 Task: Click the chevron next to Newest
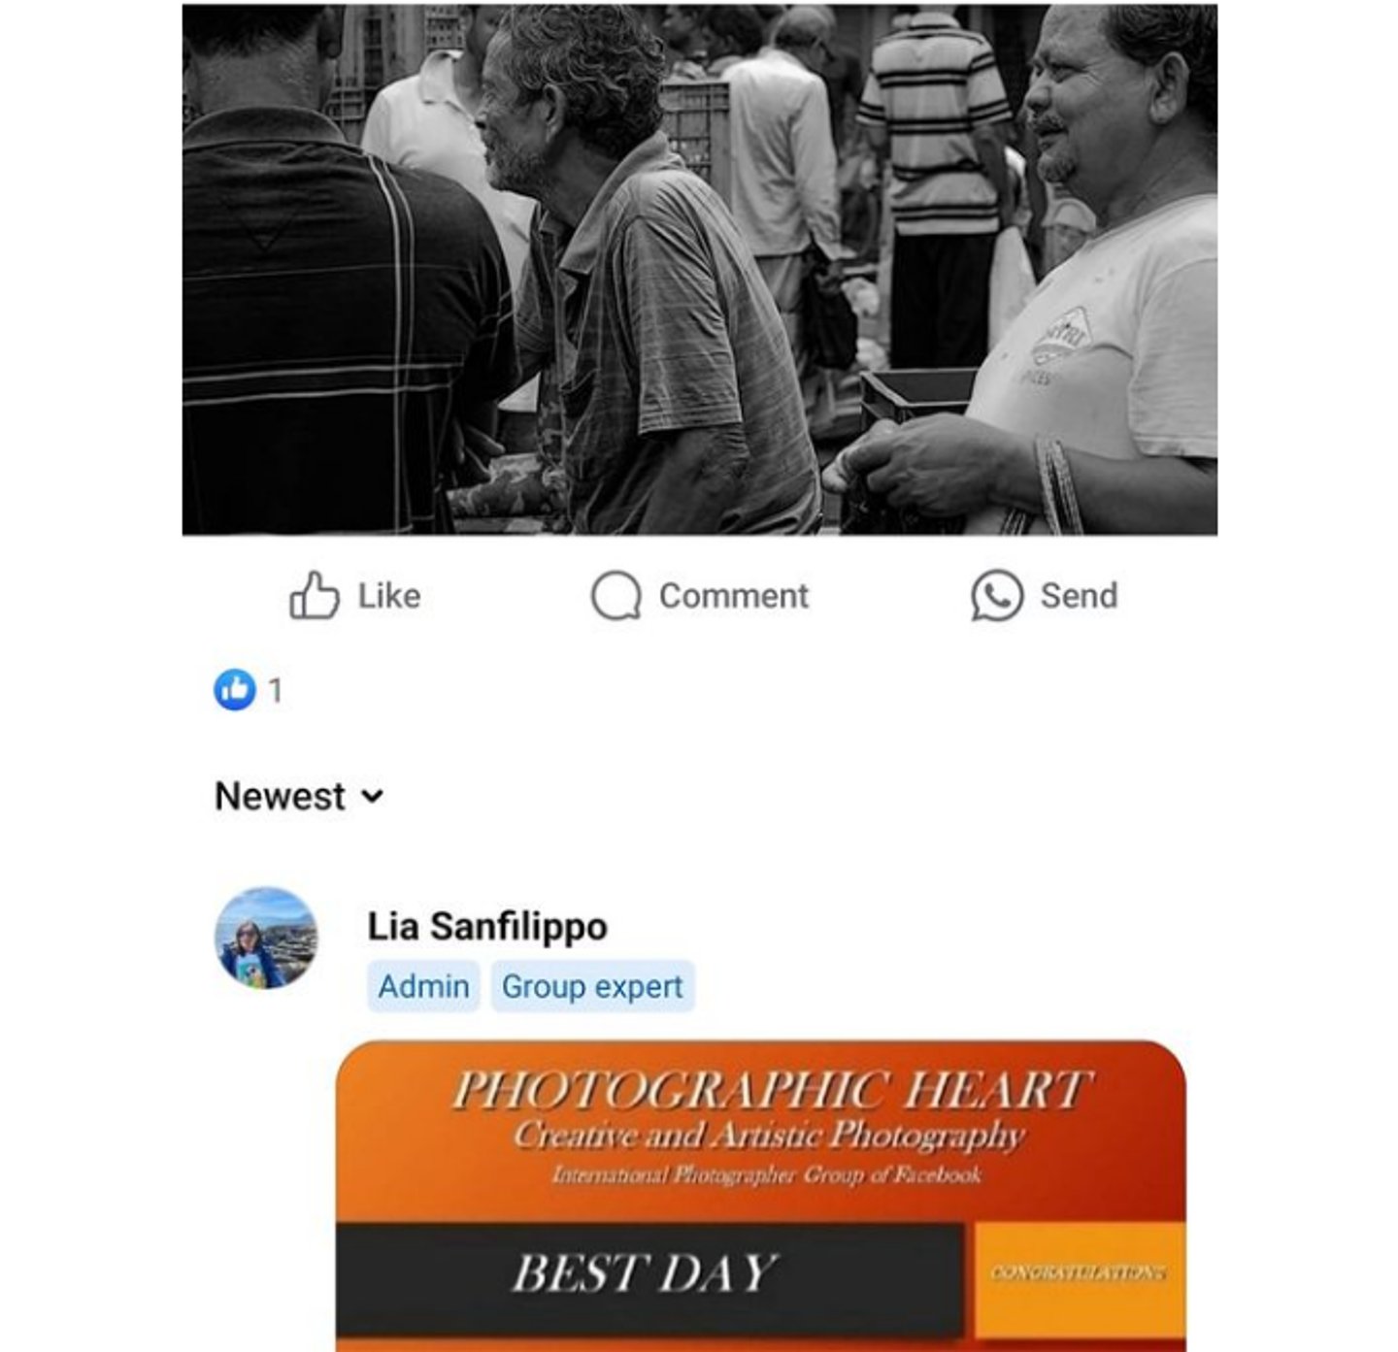coord(372,798)
